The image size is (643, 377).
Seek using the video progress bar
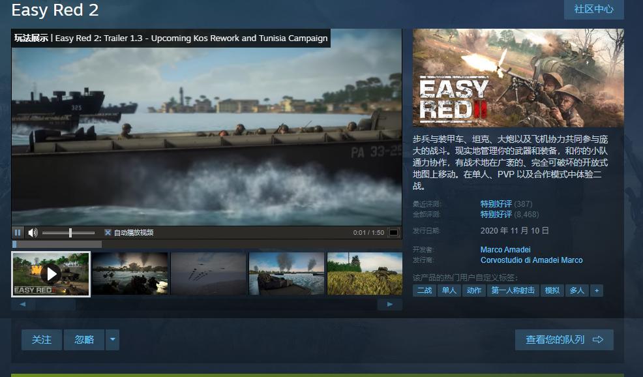tap(207, 244)
